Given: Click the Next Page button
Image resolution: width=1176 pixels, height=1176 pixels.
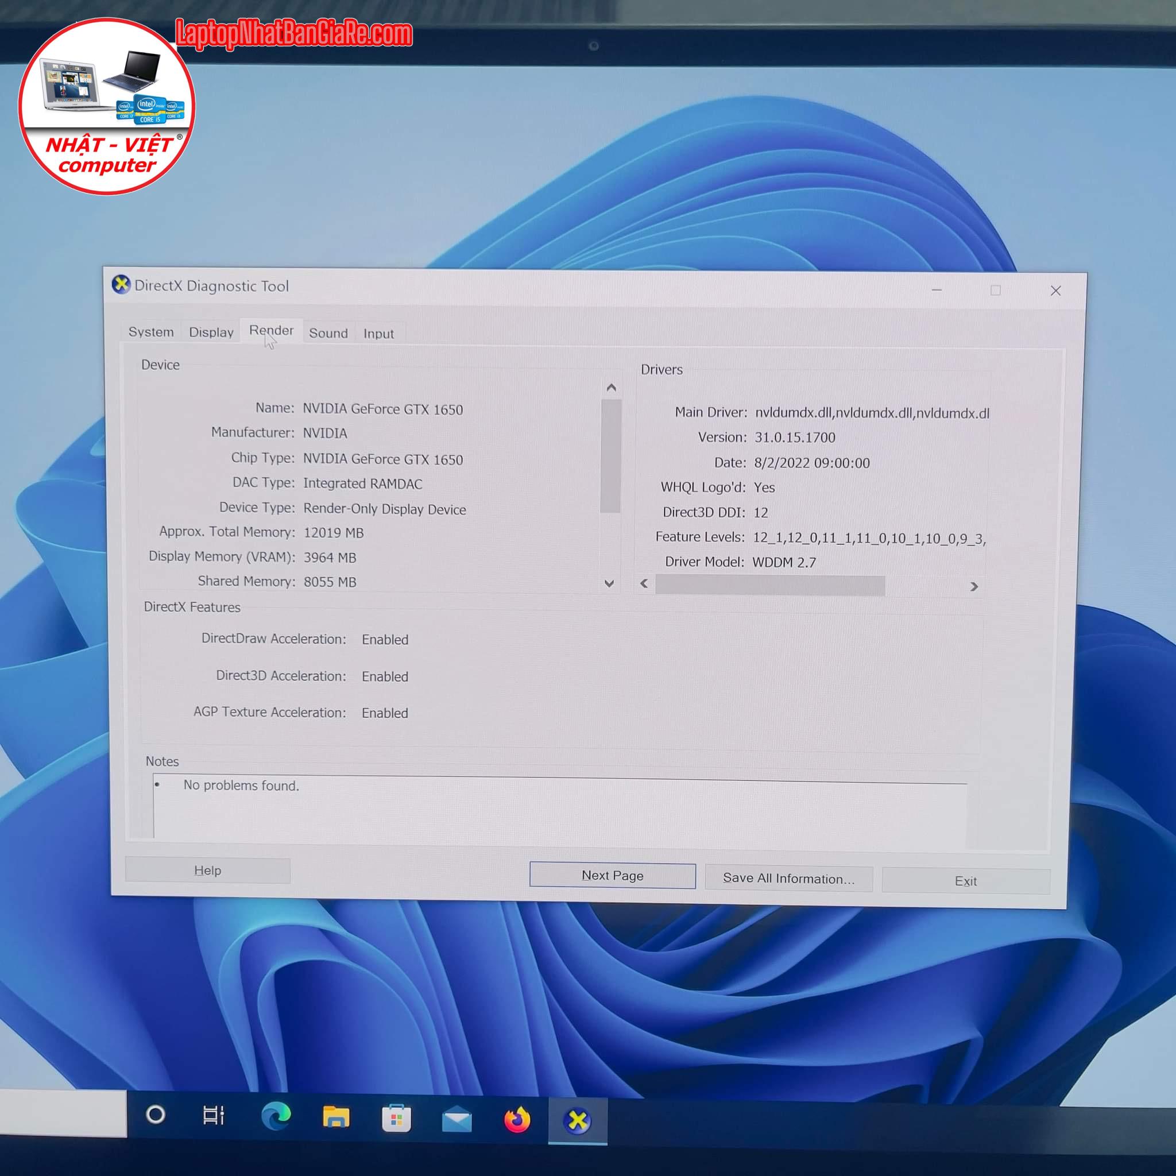Looking at the screenshot, I should click(x=612, y=875).
